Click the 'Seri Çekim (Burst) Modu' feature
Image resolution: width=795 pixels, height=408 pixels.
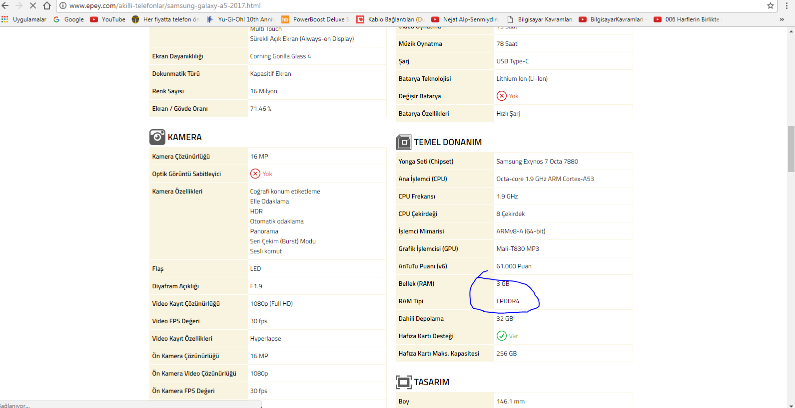tap(283, 241)
